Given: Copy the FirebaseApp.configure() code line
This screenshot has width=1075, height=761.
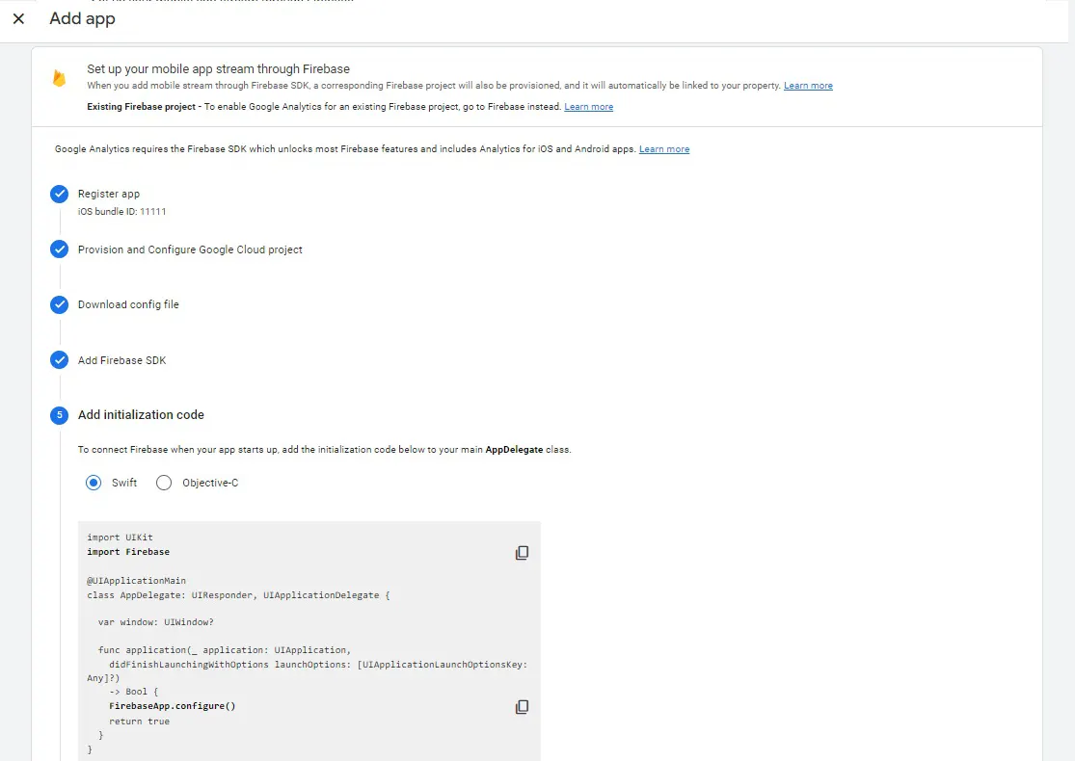Looking at the screenshot, I should point(522,707).
